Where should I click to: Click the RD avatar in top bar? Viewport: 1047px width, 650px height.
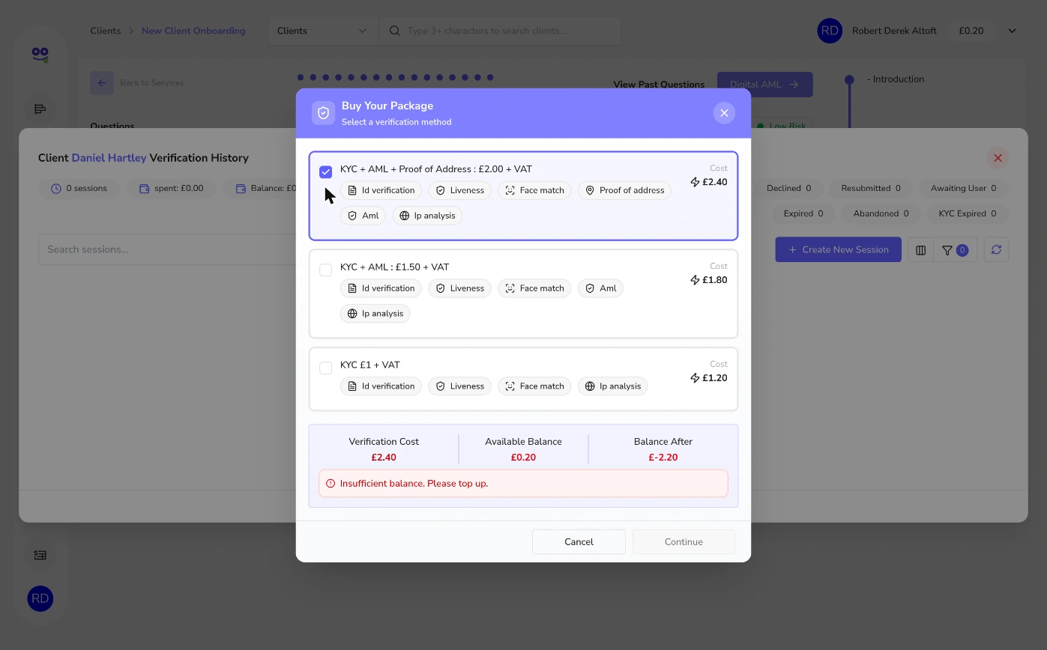(x=830, y=31)
